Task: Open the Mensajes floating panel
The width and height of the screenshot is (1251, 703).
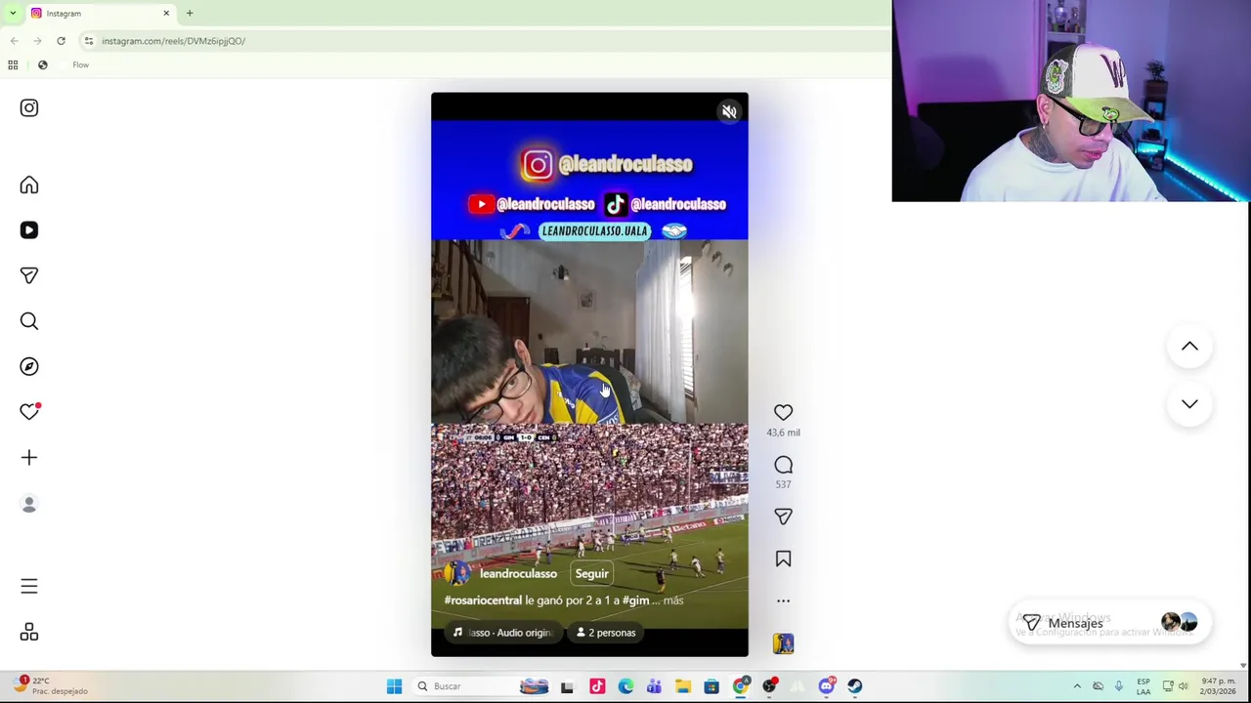Action: pos(1109,623)
